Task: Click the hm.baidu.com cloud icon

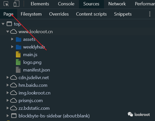Action: click(x=14, y=85)
